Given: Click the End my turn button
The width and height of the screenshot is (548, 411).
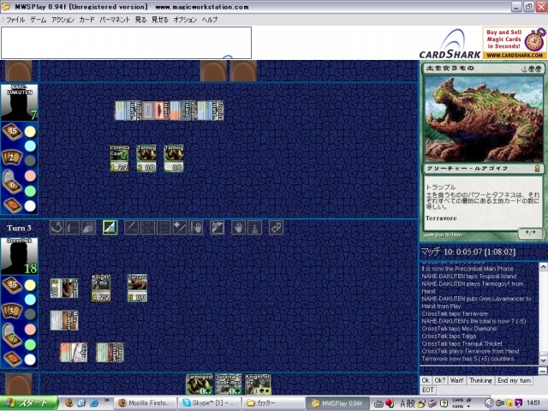Looking at the screenshot, I should point(514,380).
